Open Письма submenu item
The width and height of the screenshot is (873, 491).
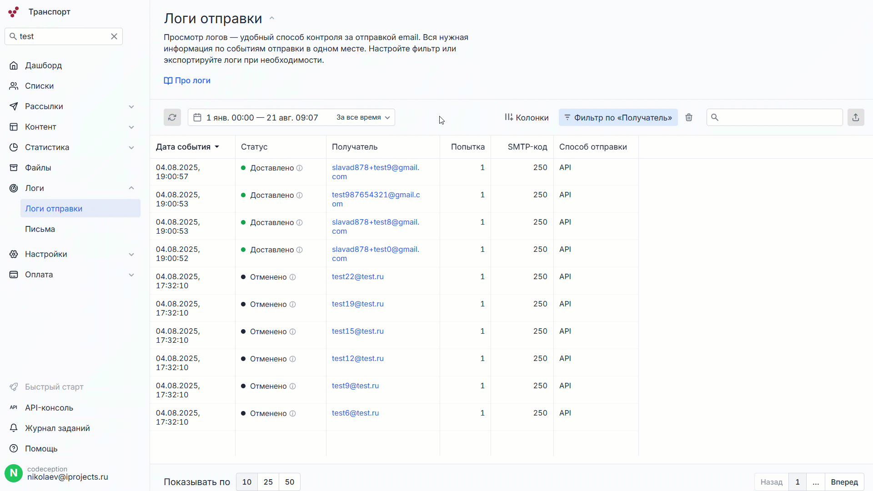tap(40, 229)
